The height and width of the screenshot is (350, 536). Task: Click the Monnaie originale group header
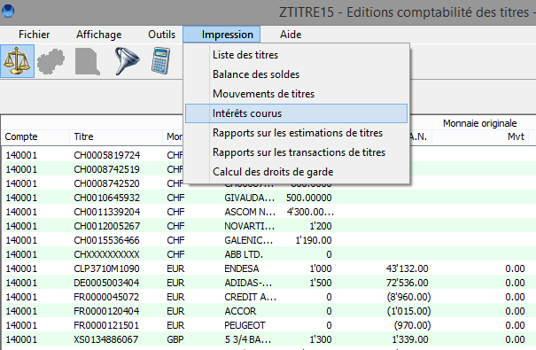coord(479,123)
